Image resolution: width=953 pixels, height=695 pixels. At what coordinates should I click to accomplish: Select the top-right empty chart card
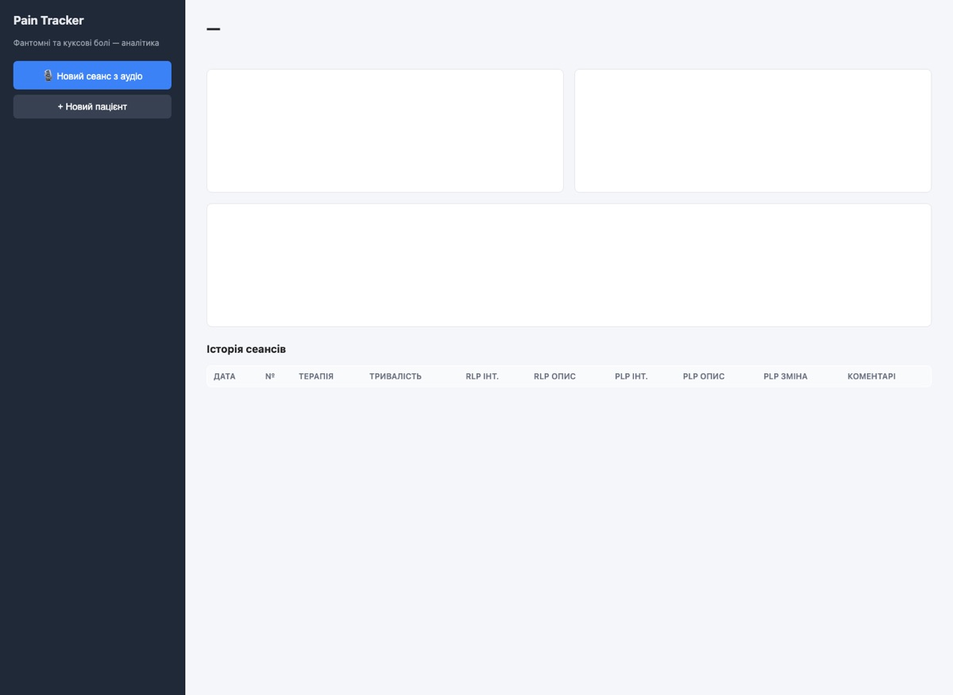coord(753,131)
